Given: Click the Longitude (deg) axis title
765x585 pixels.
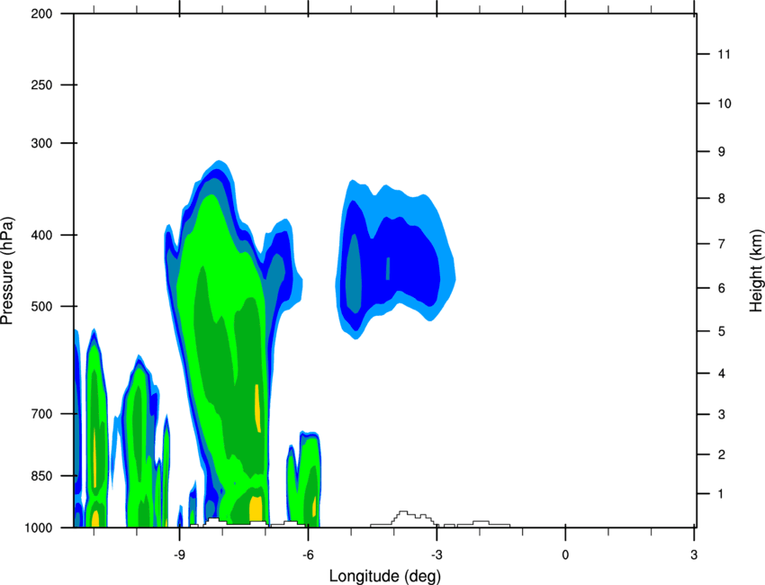Looking at the screenshot, I should tap(385, 576).
